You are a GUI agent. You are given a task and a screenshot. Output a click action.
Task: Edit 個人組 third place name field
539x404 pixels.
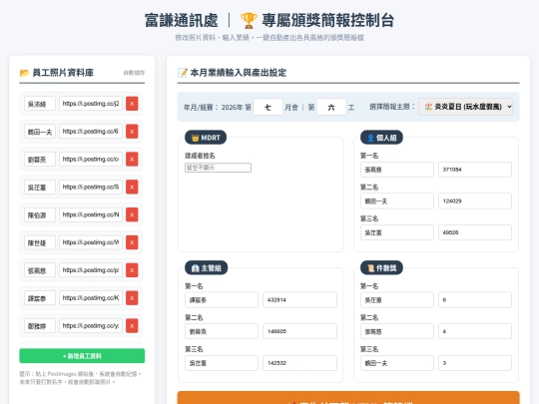[x=397, y=232]
